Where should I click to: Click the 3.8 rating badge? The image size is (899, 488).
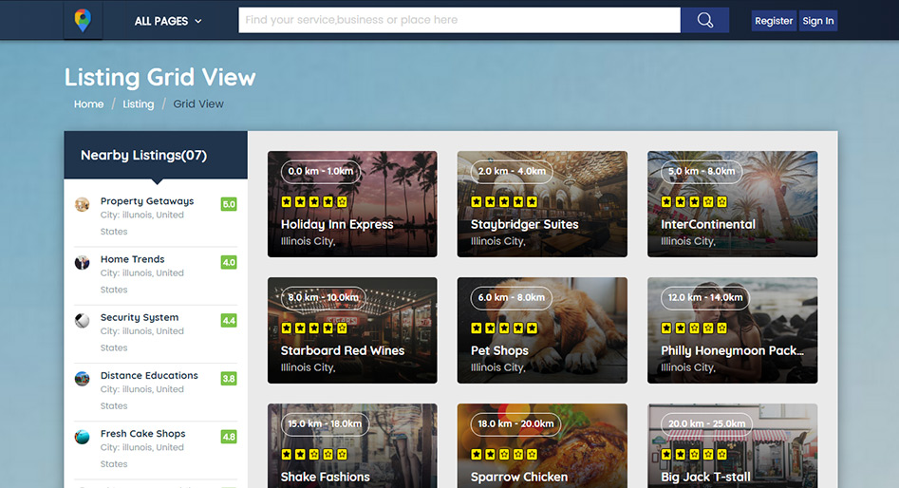pyautogui.click(x=229, y=379)
